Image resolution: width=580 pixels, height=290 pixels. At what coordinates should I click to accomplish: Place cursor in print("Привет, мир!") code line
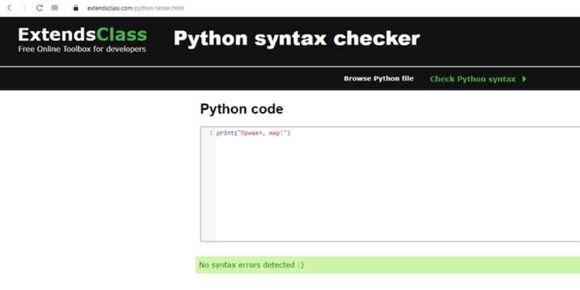pyautogui.click(x=254, y=133)
